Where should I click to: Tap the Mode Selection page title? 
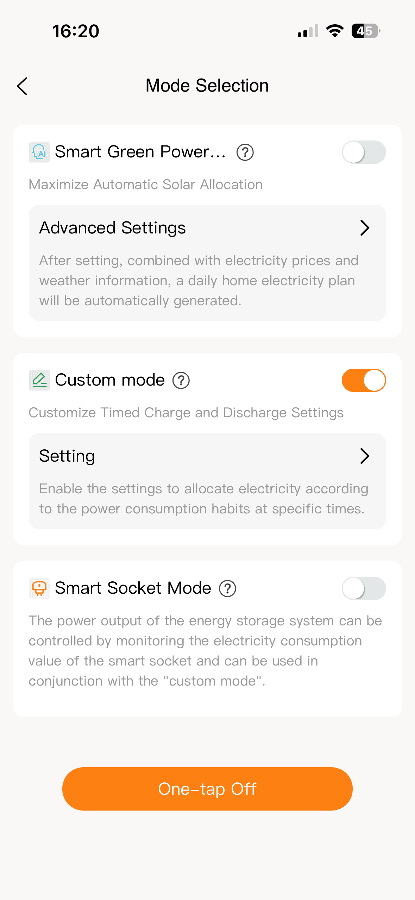pos(207,86)
